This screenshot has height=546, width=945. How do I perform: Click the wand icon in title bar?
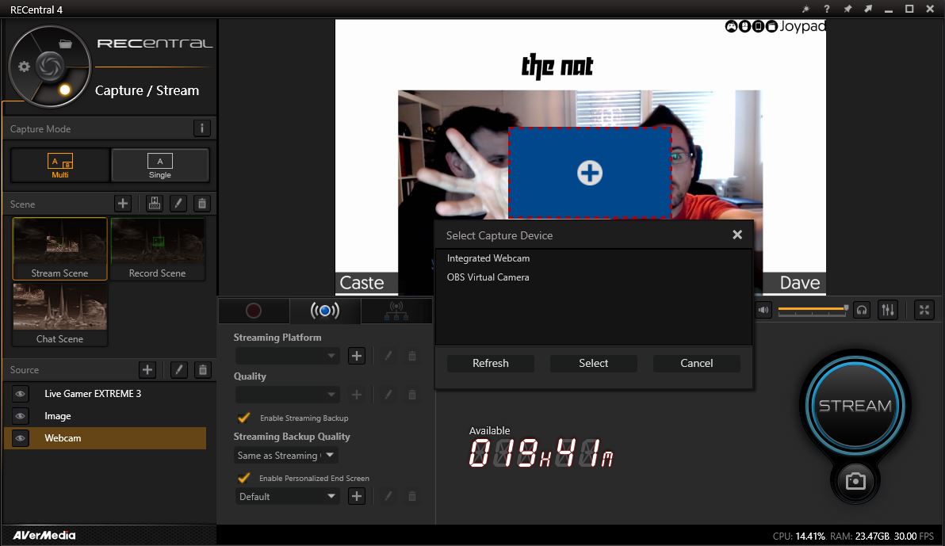805,9
